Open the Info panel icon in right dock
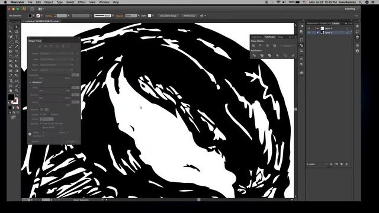The height and width of the screenshot is (213, 379). 358,51
